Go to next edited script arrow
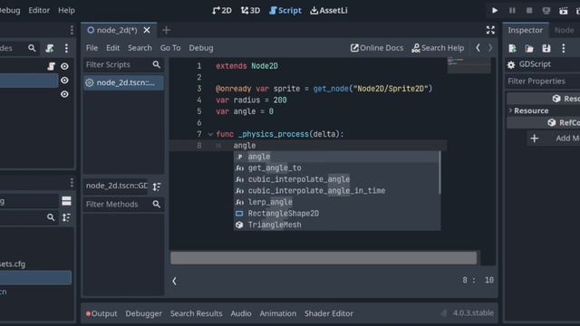 490,48
